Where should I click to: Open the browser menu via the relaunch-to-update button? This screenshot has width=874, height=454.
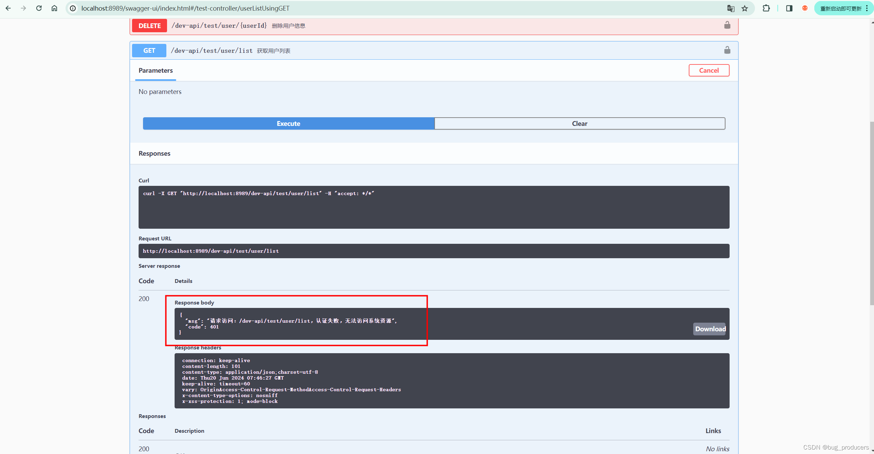coord(844,8)
